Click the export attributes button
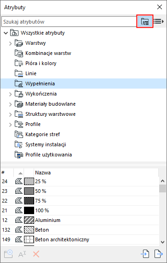 158,254
